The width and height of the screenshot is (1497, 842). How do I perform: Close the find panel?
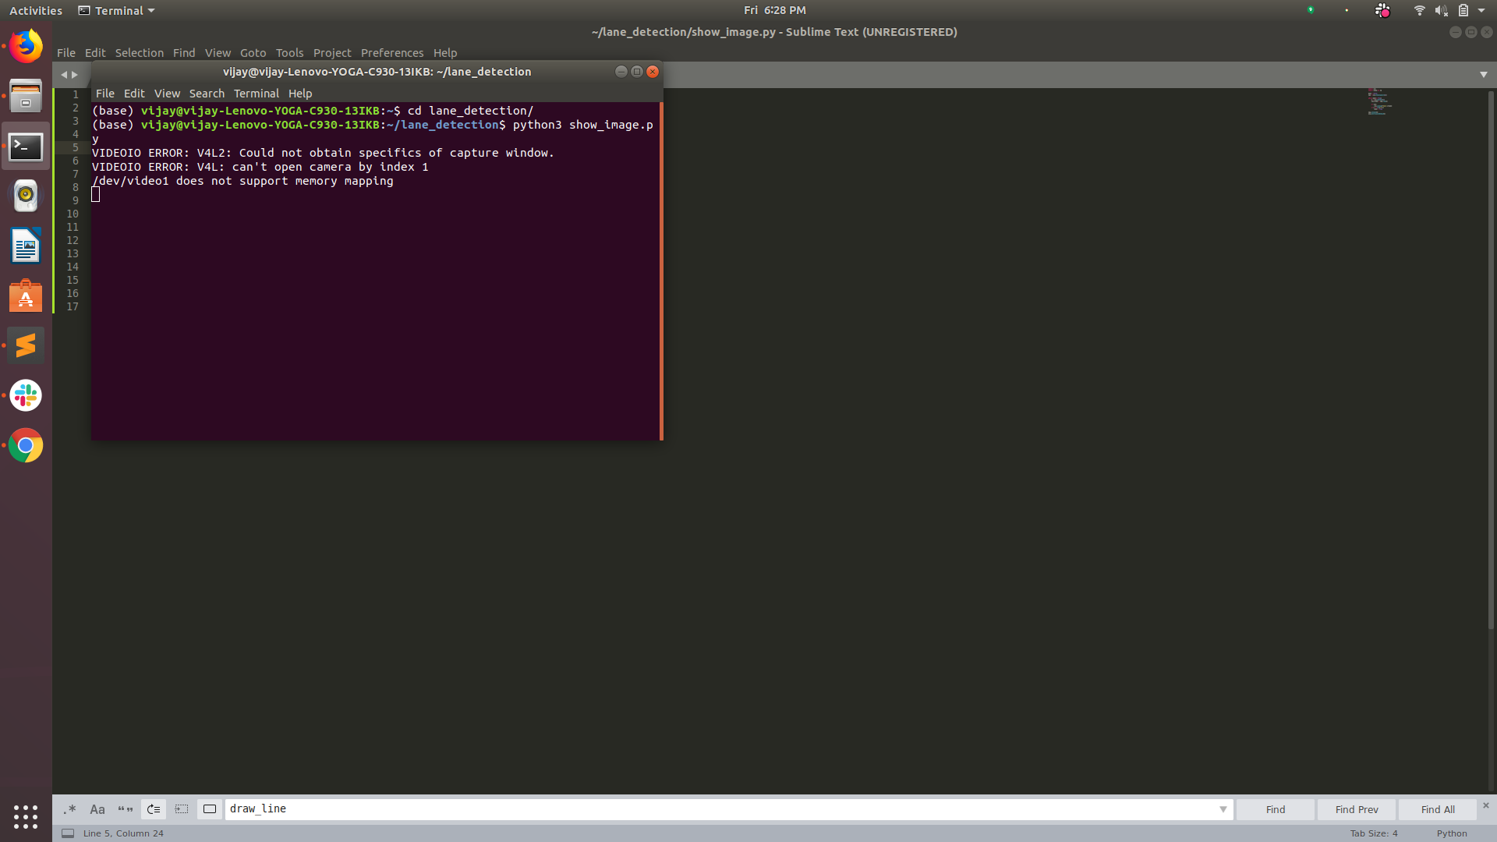(x=1485, y=805)
